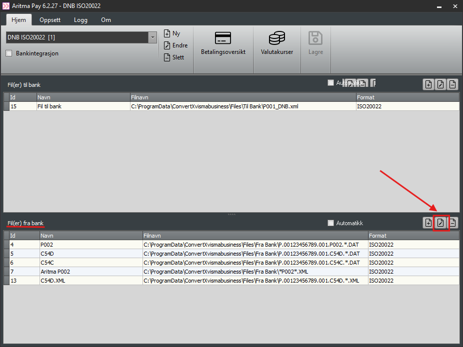Remove file from Fil(er) til bank panel
Screen dimensions: 463x347
(x=452, y=84)
